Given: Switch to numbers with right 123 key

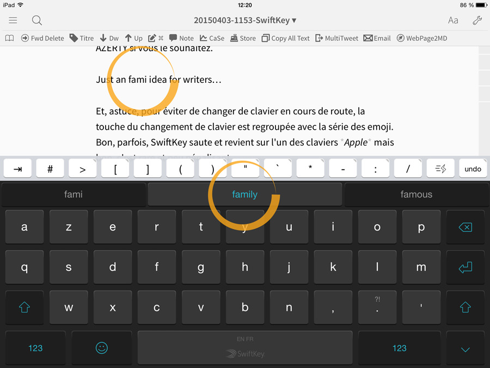Looking at the screenshot, I should point(400,348).
